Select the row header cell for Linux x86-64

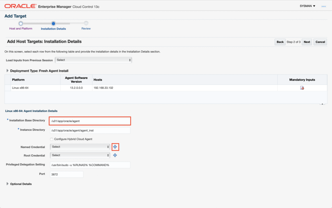(x=8, y=88)
